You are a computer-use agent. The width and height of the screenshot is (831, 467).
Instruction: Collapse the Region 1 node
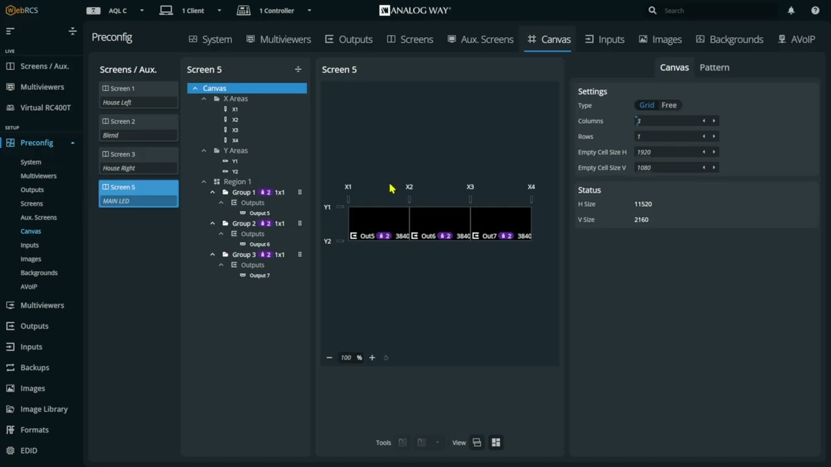click(204, 182)
